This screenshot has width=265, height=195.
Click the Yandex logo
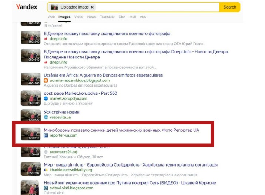[27, 7]
